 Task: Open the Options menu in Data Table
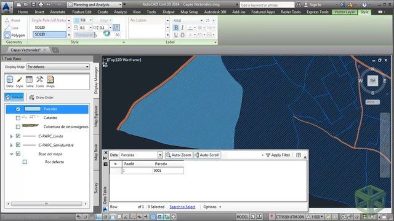pos(212,207)
